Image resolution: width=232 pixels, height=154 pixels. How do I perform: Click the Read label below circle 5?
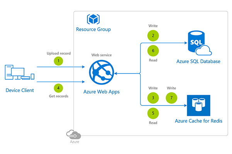click(153, 123)
